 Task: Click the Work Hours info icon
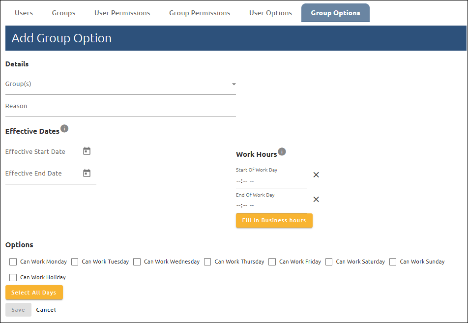pos(282,152)
